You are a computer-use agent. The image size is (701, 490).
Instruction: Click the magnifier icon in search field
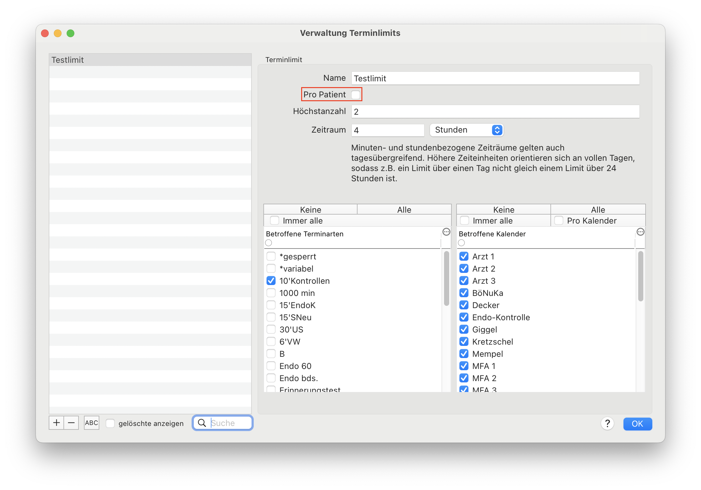[202, 423]
